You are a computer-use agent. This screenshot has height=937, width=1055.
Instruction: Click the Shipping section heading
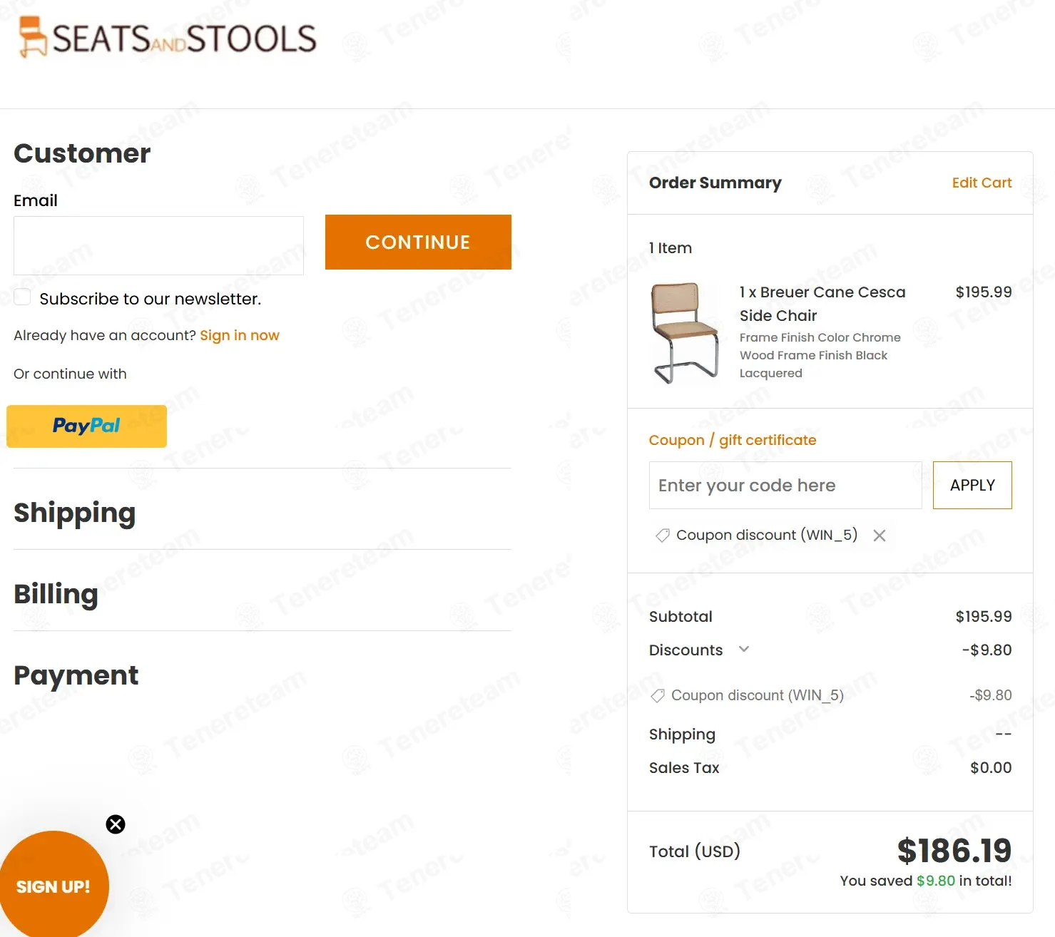coord(75,513)
